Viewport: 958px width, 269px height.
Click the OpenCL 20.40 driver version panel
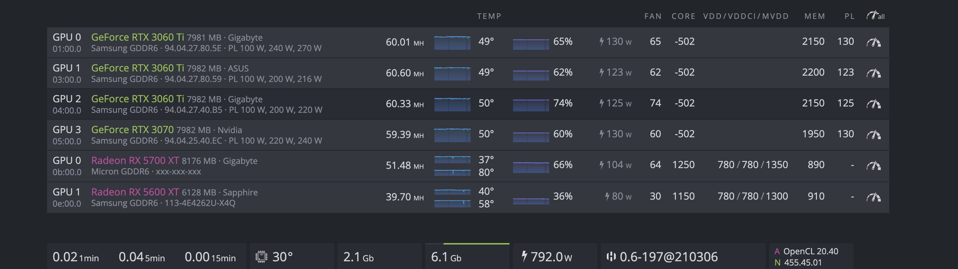click(x=810, y=251)
